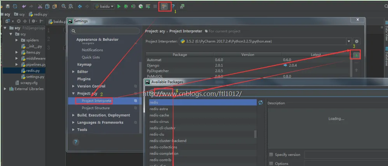Viewport: 388px width, 166px height.
Task: Click the Scroll from Source target icon
Action: [19, 21]
